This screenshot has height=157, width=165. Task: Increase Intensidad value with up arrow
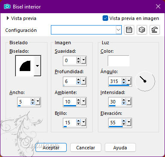tap(124, 100)
